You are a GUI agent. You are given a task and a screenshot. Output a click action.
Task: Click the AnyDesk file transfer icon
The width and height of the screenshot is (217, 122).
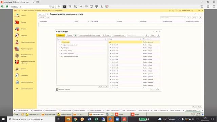click(x=70, y=6)
